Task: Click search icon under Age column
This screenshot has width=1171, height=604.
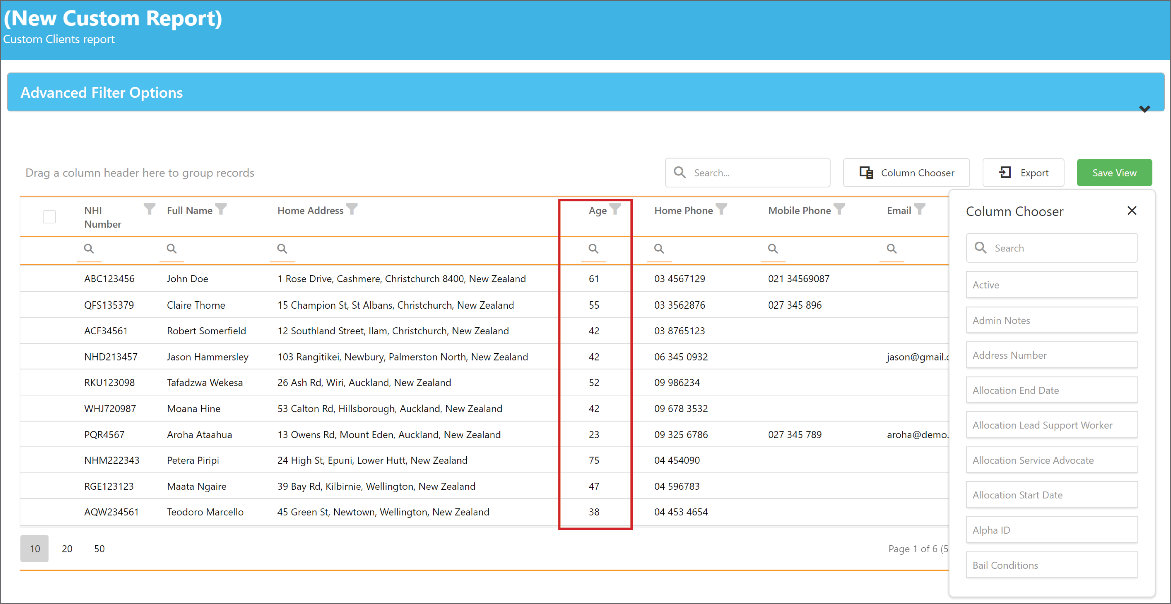Action: [x=594, y=249]
